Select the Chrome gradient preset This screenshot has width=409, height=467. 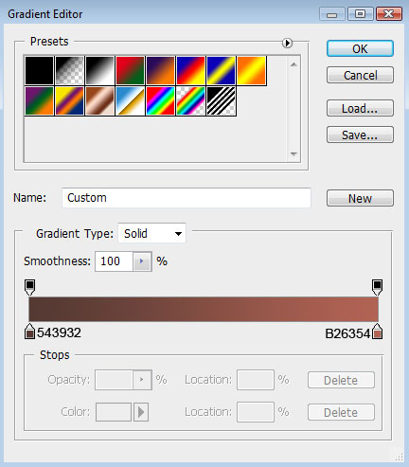(x=130, y=101)
